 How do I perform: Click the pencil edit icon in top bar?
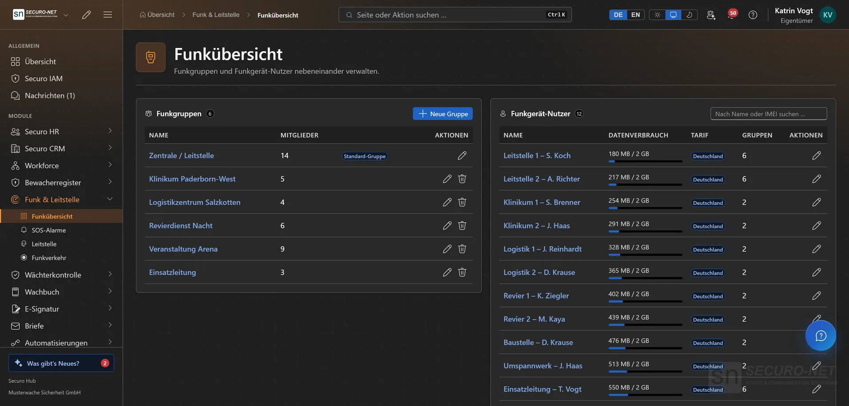[x=87, y=15]
